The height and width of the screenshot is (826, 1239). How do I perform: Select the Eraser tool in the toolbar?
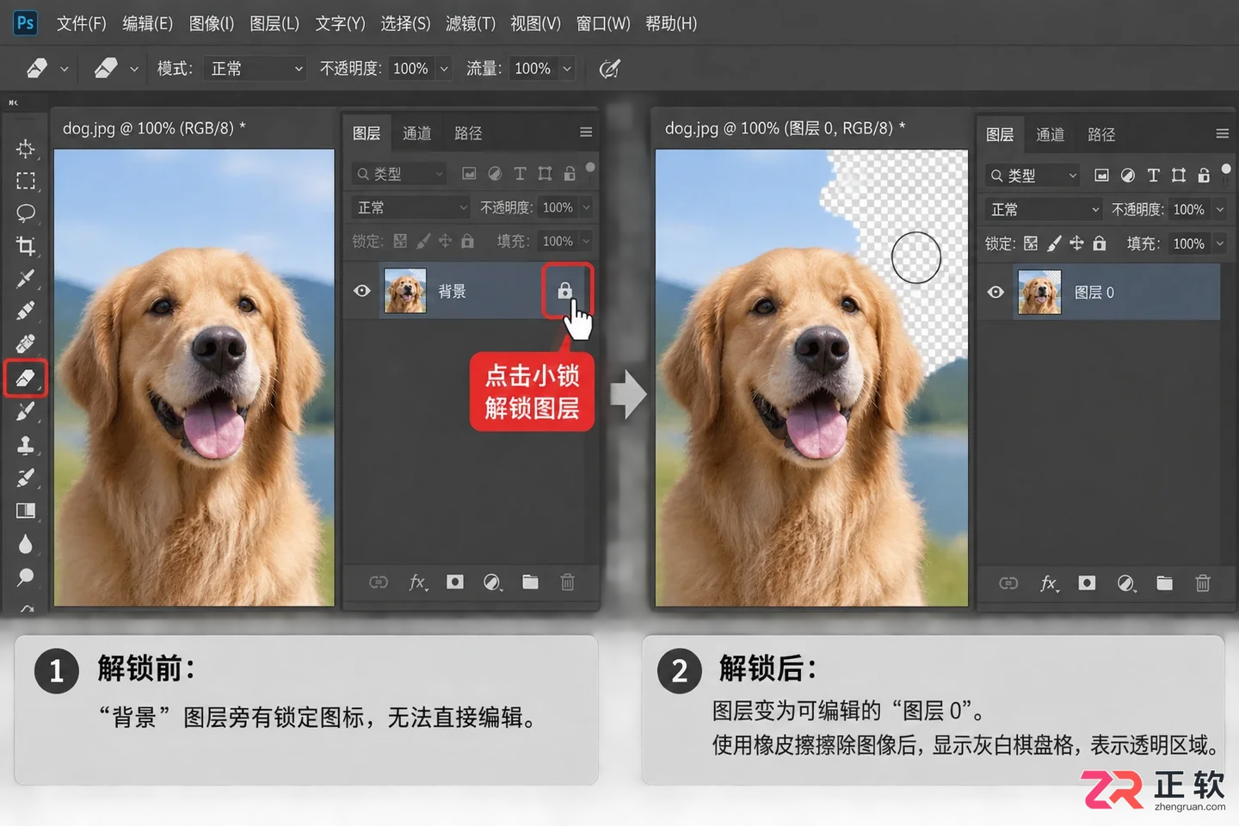click(26, 378)
